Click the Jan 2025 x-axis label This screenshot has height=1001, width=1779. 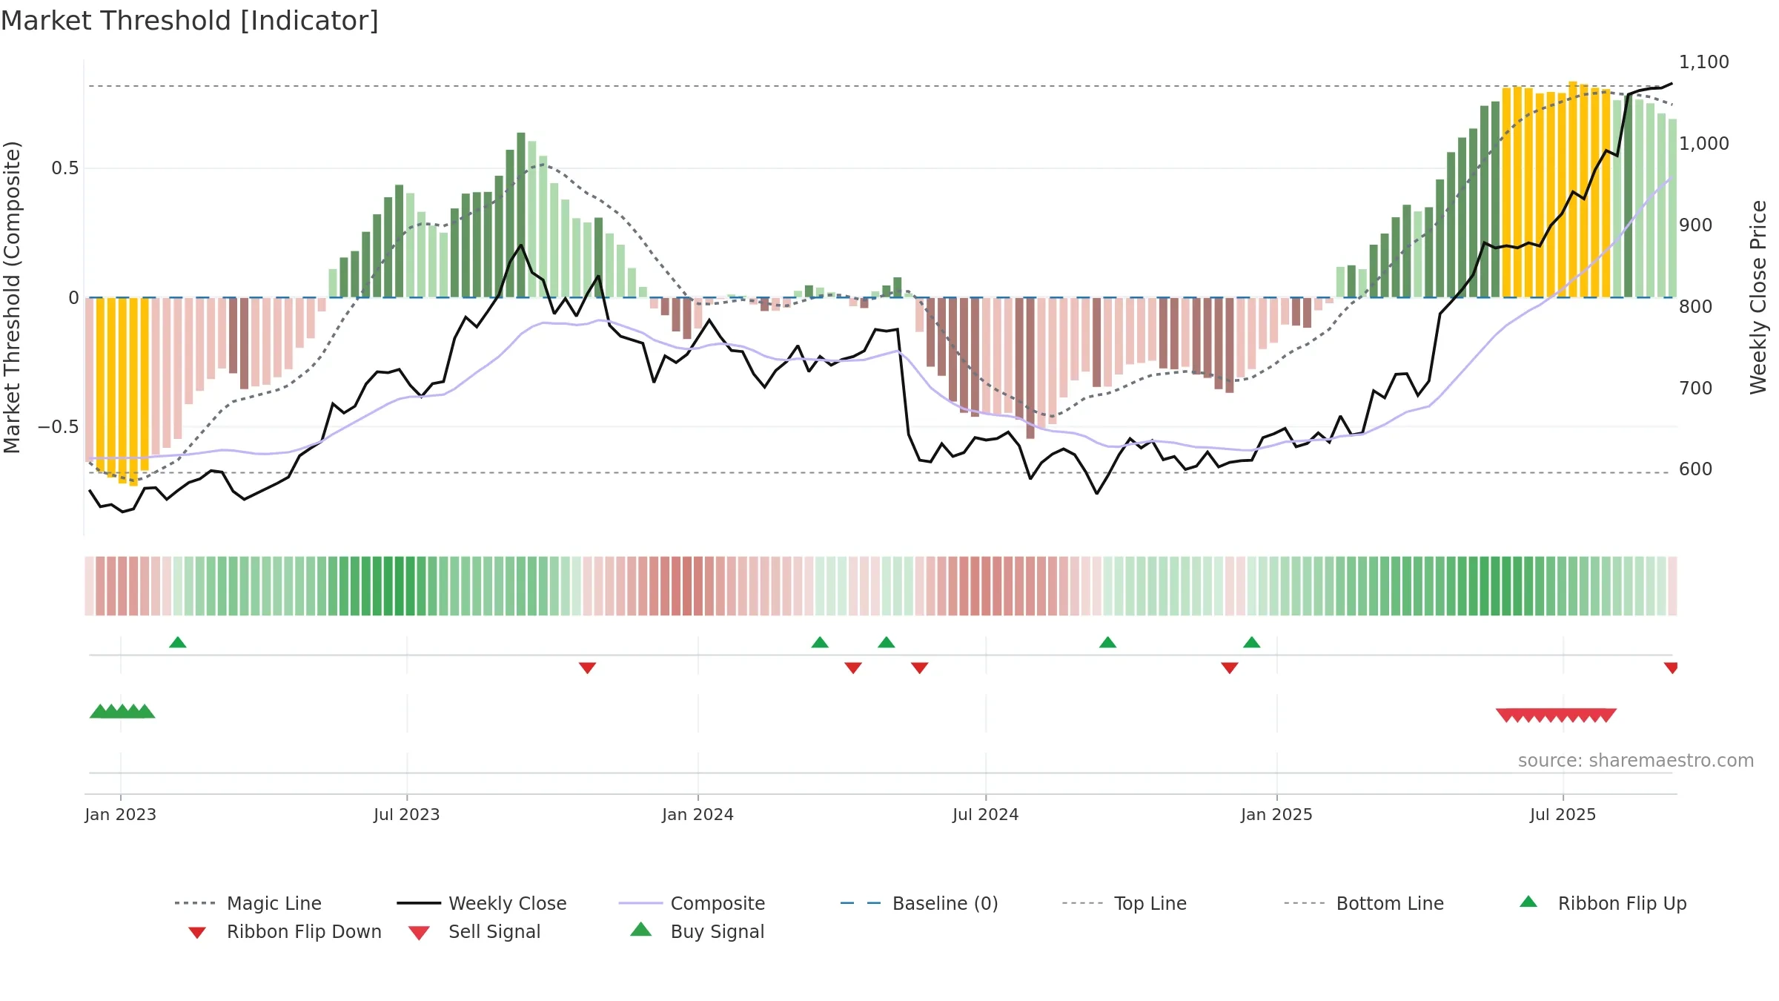[1277, 814]
